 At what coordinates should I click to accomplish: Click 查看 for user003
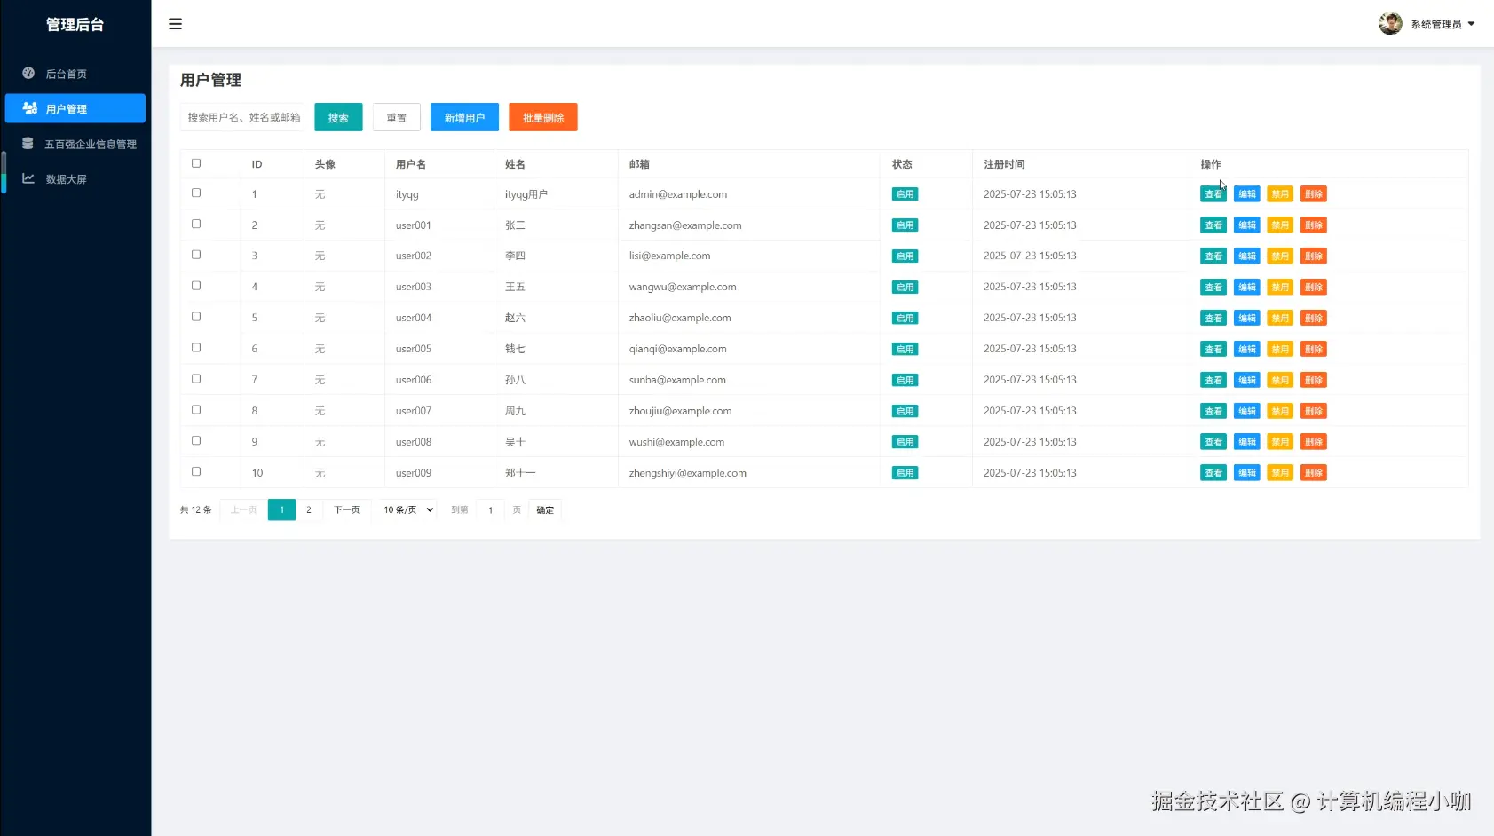(x=1213, y=288)
